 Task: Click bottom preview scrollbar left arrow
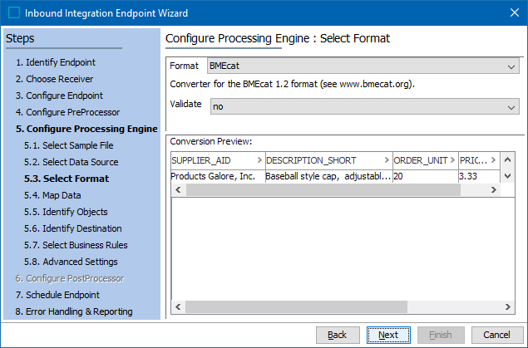click(176, 308)
